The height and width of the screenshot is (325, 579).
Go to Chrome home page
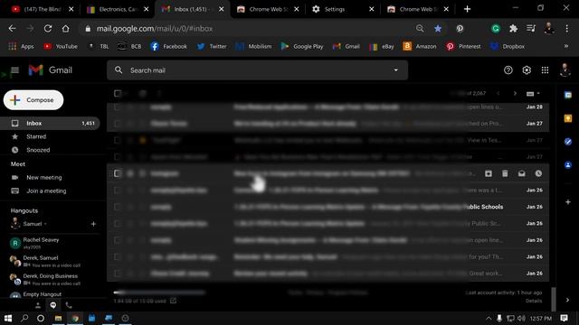65,28
